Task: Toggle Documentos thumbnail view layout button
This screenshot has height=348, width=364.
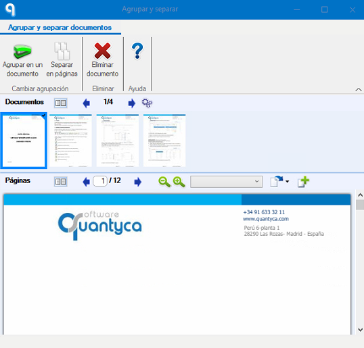Action: [61, 103]
